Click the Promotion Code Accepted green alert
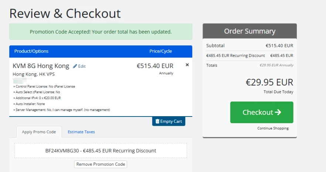 101,32
